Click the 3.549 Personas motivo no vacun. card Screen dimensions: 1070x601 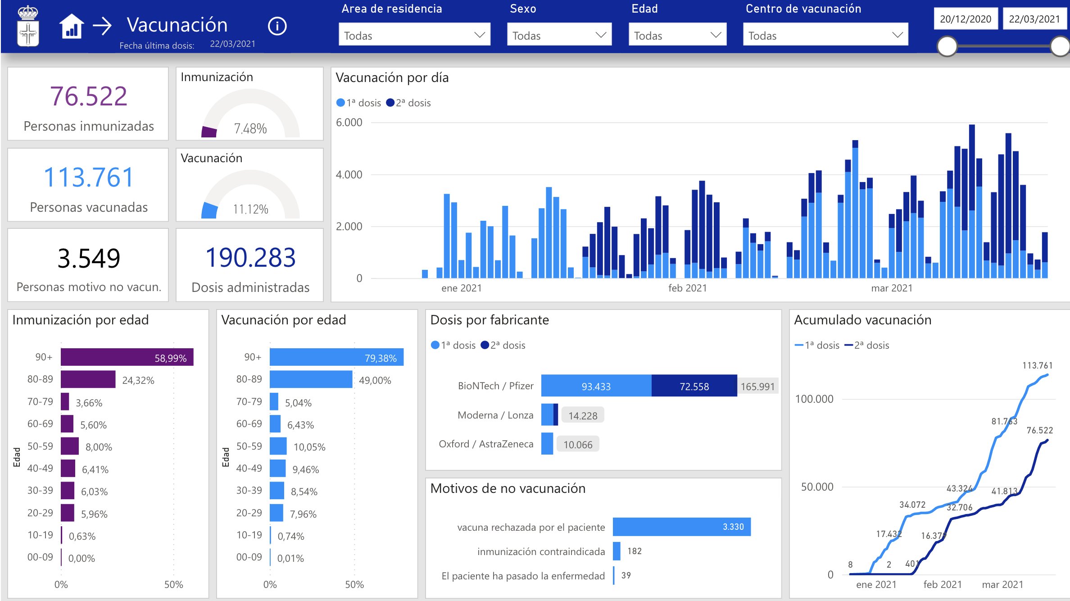tap(88, 265)
